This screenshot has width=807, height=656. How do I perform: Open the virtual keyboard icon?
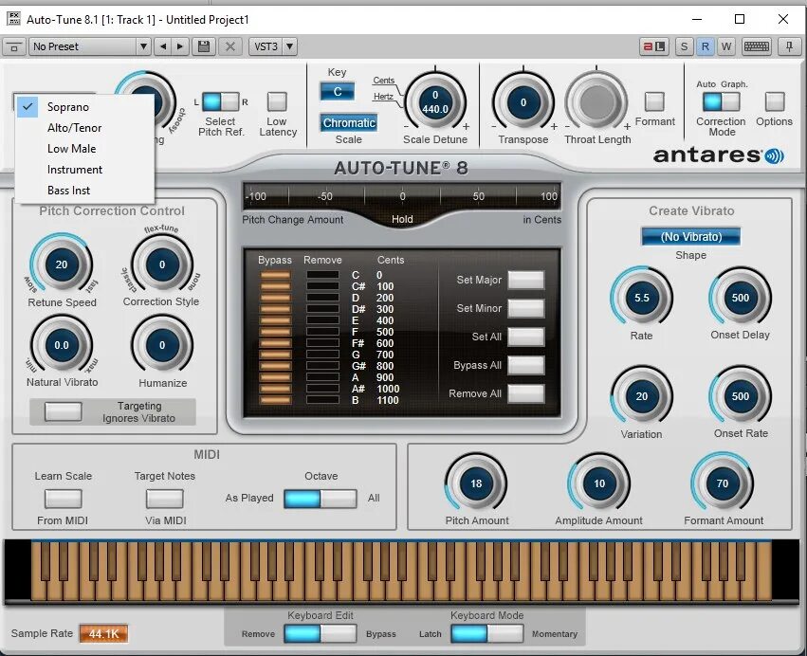(756, 46)
